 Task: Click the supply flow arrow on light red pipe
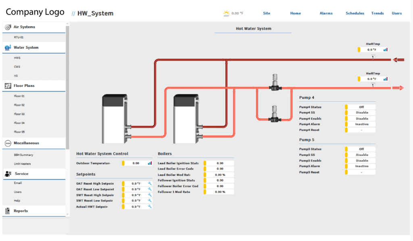pyautogui.click(x=398, y=88)
